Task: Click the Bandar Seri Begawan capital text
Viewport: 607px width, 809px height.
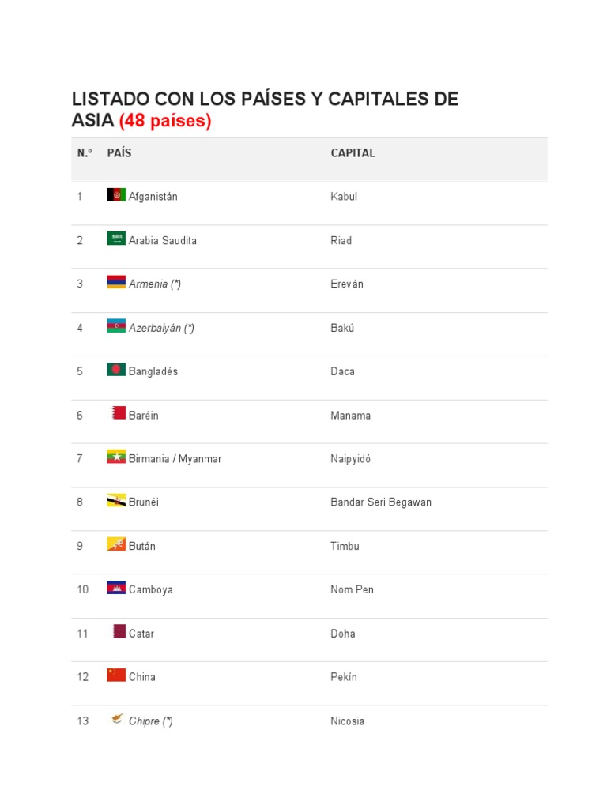Action: point(381,502)
